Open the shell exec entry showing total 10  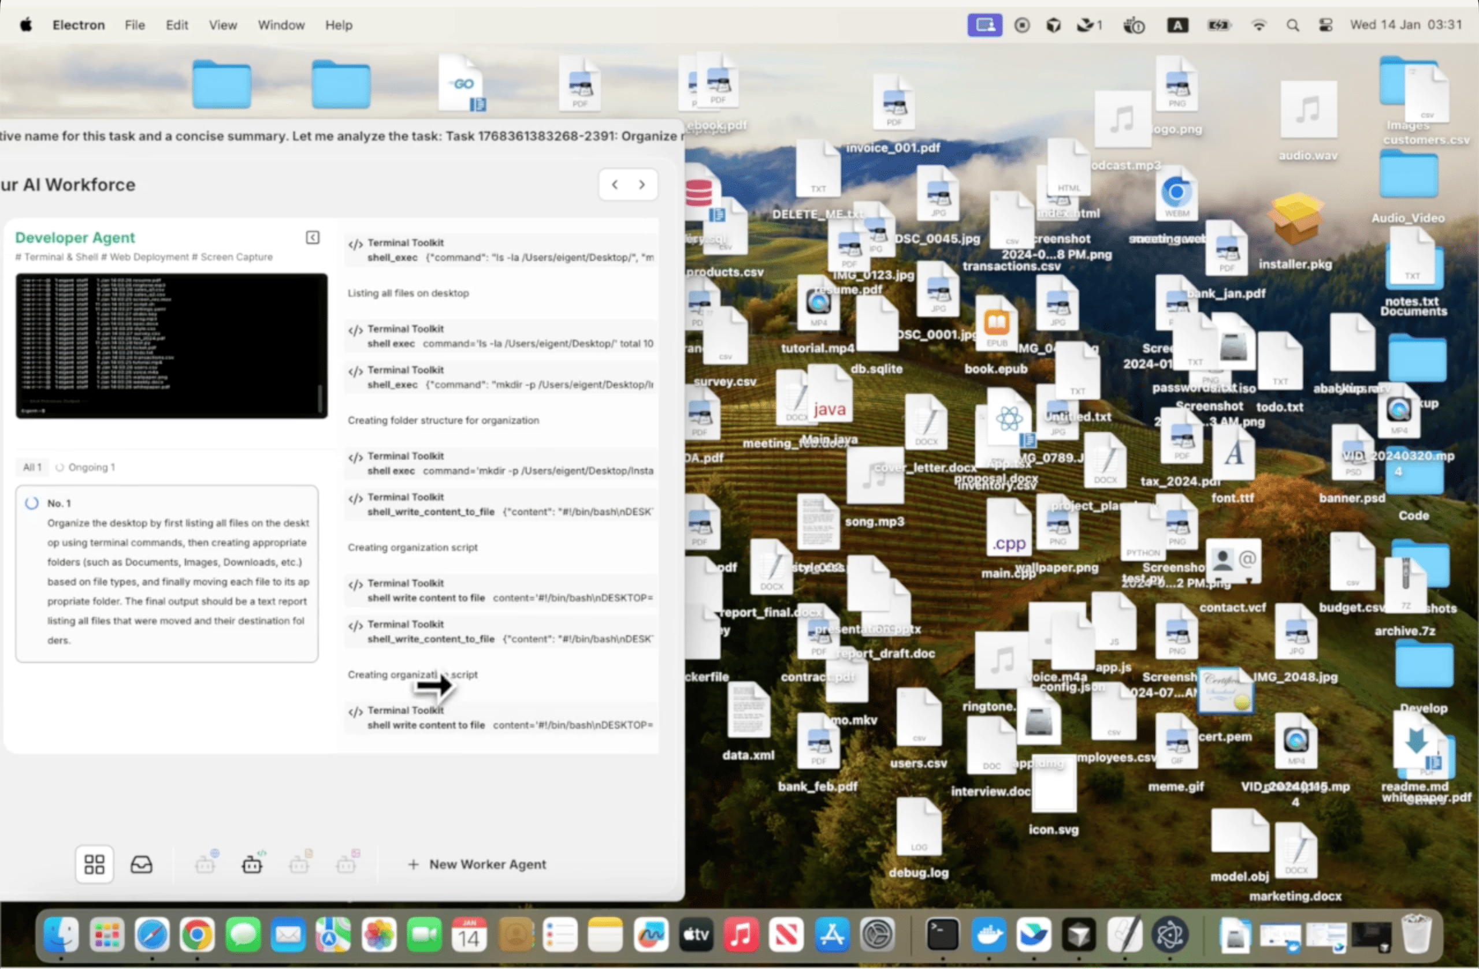[x=501, y=336]
